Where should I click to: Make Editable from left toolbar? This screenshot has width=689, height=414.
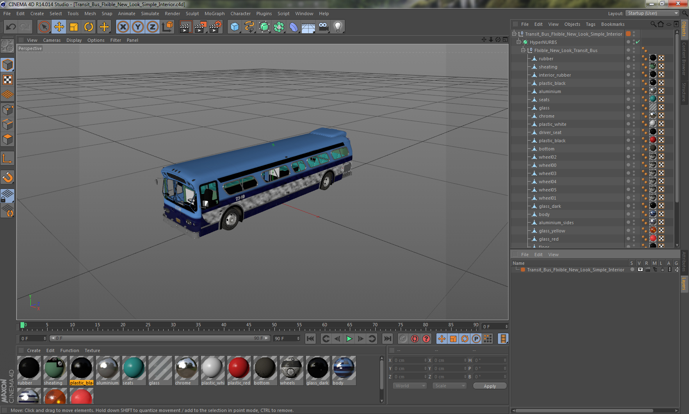click(x=7, y=46)
